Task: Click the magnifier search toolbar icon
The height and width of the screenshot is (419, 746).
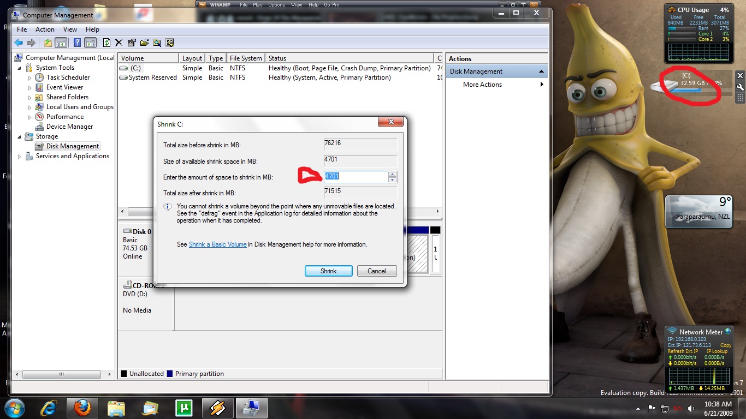Action: coord(157,43)
